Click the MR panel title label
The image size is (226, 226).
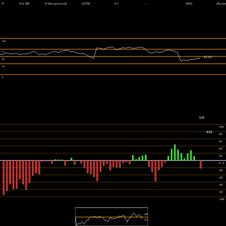pyautogui.click(x=202, y=118)
